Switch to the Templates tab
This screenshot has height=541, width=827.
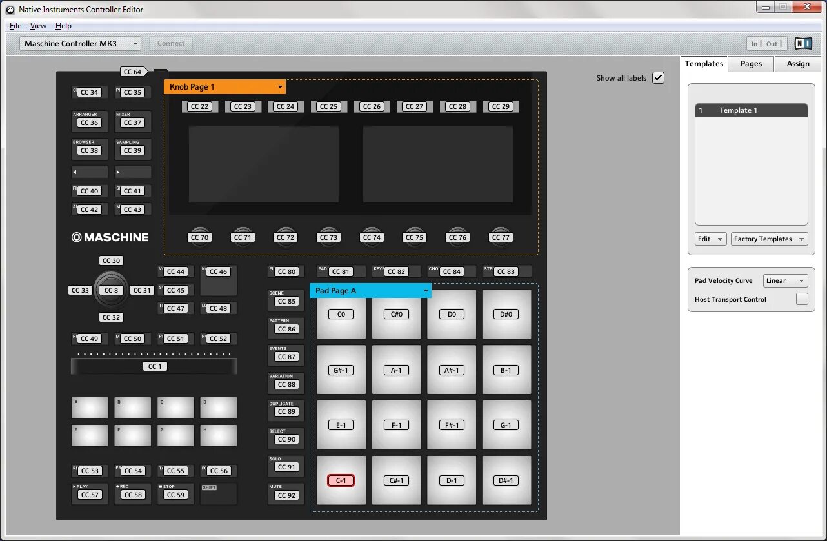[x=704, y=64]
